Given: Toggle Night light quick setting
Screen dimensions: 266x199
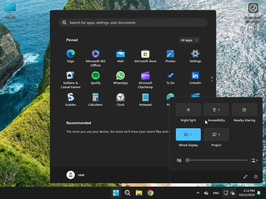Looking at the screenshot, I should 188,110.
